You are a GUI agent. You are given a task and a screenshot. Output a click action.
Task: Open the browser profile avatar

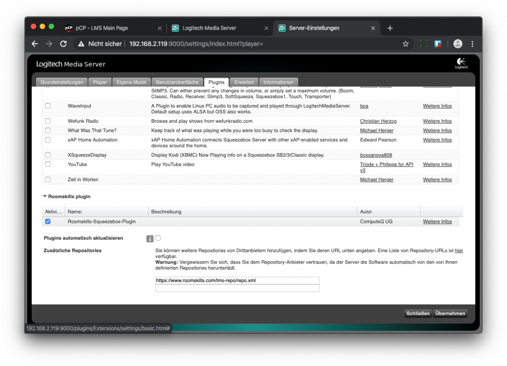[x=457, y=44]
